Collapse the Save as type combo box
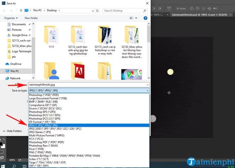Image resolution: width=235 pixels, height=168 pixels. click(147, 91)
